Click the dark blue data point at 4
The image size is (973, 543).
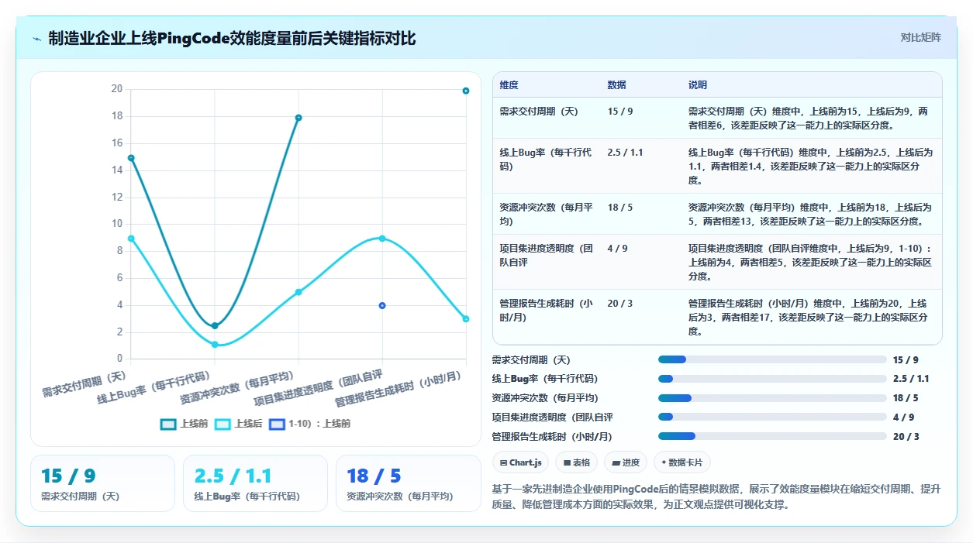(382, 305)
